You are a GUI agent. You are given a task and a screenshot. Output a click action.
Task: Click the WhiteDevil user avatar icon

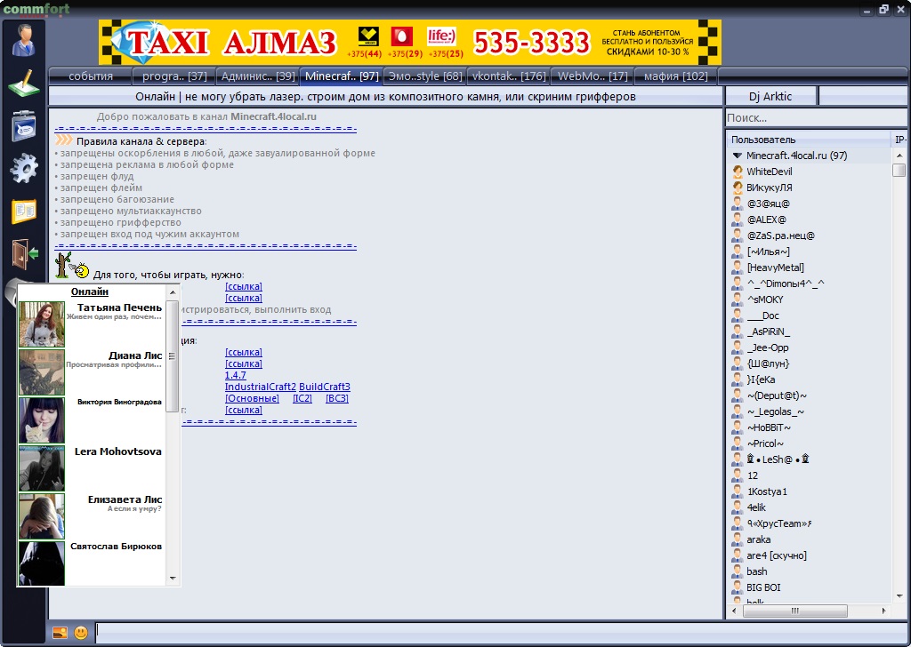737,172
